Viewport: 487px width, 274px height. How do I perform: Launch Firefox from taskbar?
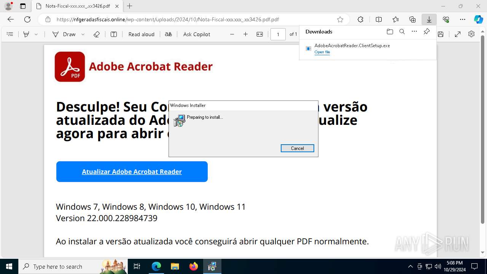pyautogui.click(x=193, y=266)
